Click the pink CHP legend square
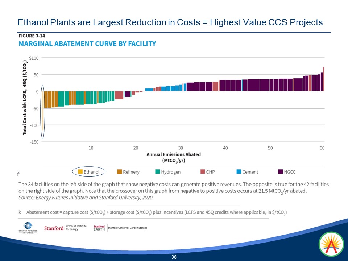The width and height of the screenshot is (348, 261). point(203,172)
